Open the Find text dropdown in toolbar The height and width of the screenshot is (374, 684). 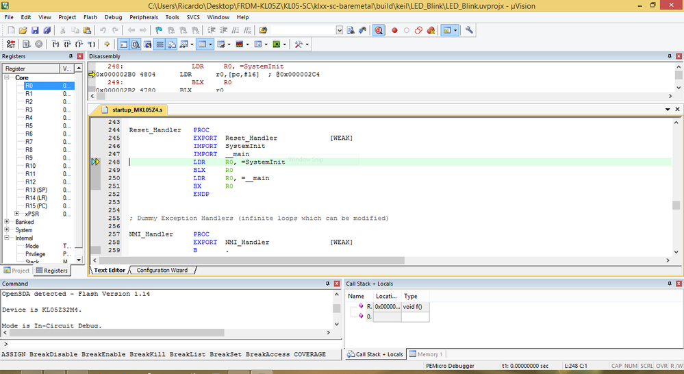pos(340,31)
